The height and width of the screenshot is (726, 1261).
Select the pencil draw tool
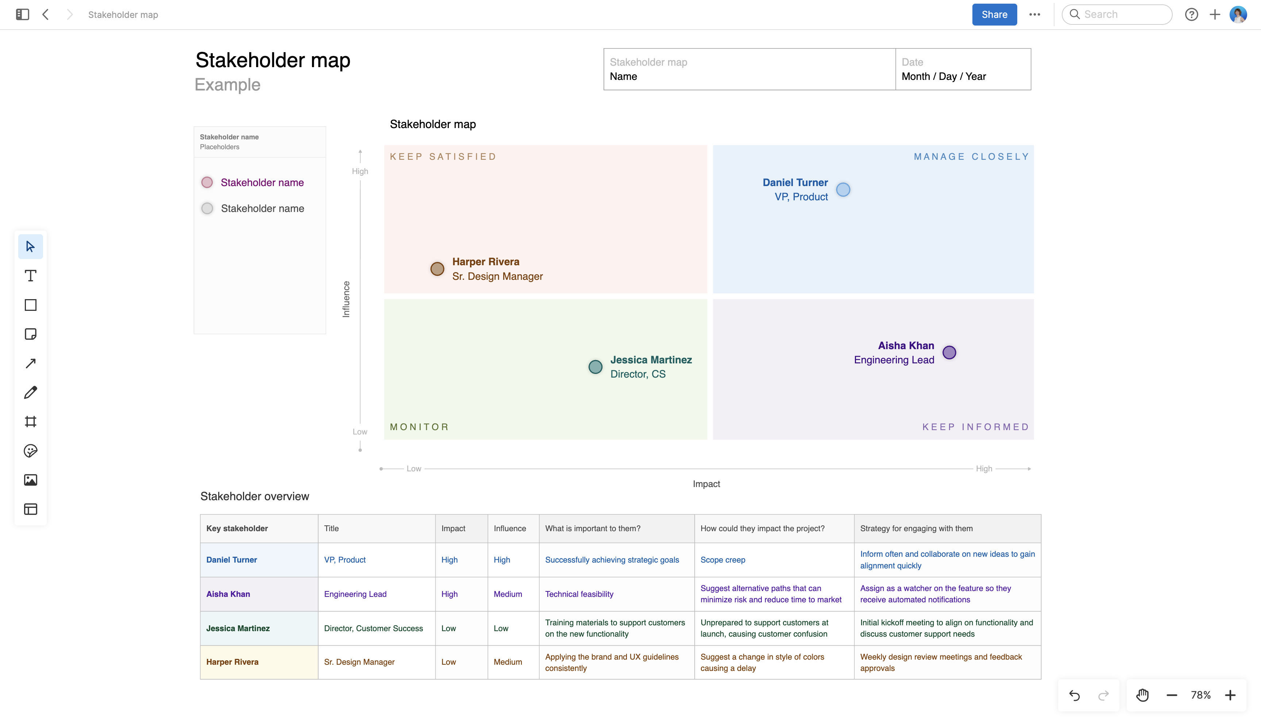pyautogui.click(x=30, y=393)
